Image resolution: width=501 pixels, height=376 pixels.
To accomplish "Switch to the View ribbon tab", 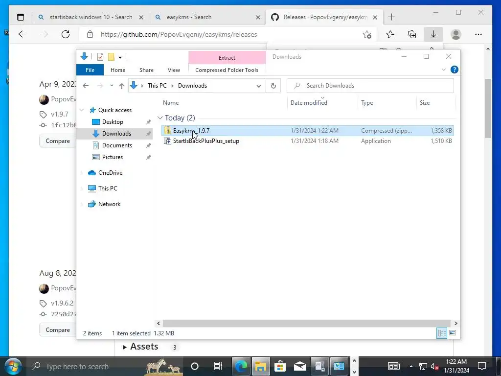I will point(174,70).
